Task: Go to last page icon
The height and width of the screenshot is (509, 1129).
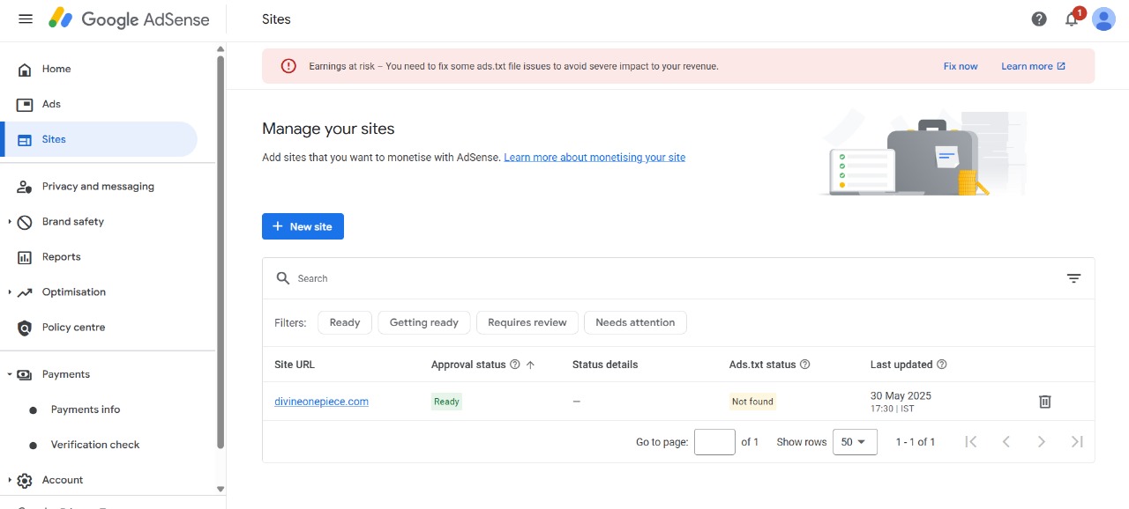Action: click(x=1077, y=442)
